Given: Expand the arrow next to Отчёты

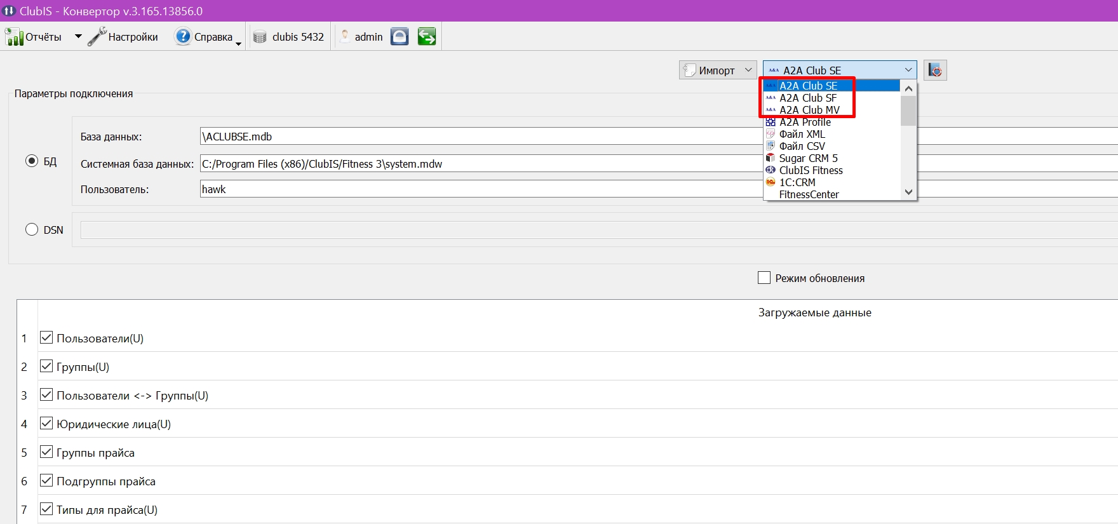Looking at the screenshot, I should click(78, 37).
